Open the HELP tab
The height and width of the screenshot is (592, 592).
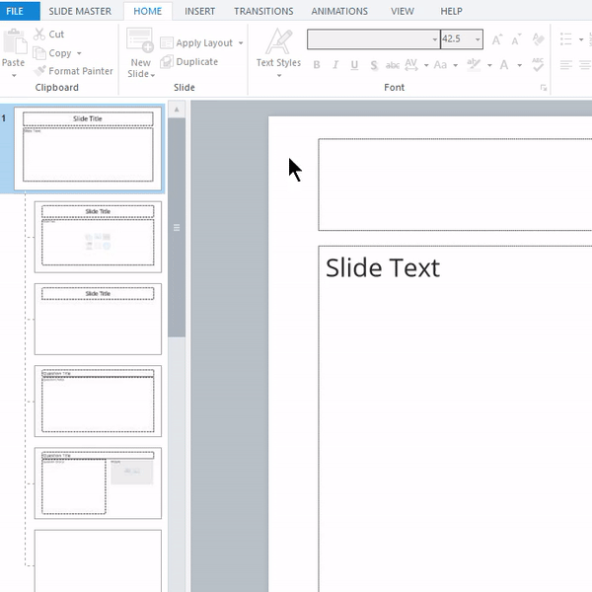pyautogui.click(x=451, y=11)
